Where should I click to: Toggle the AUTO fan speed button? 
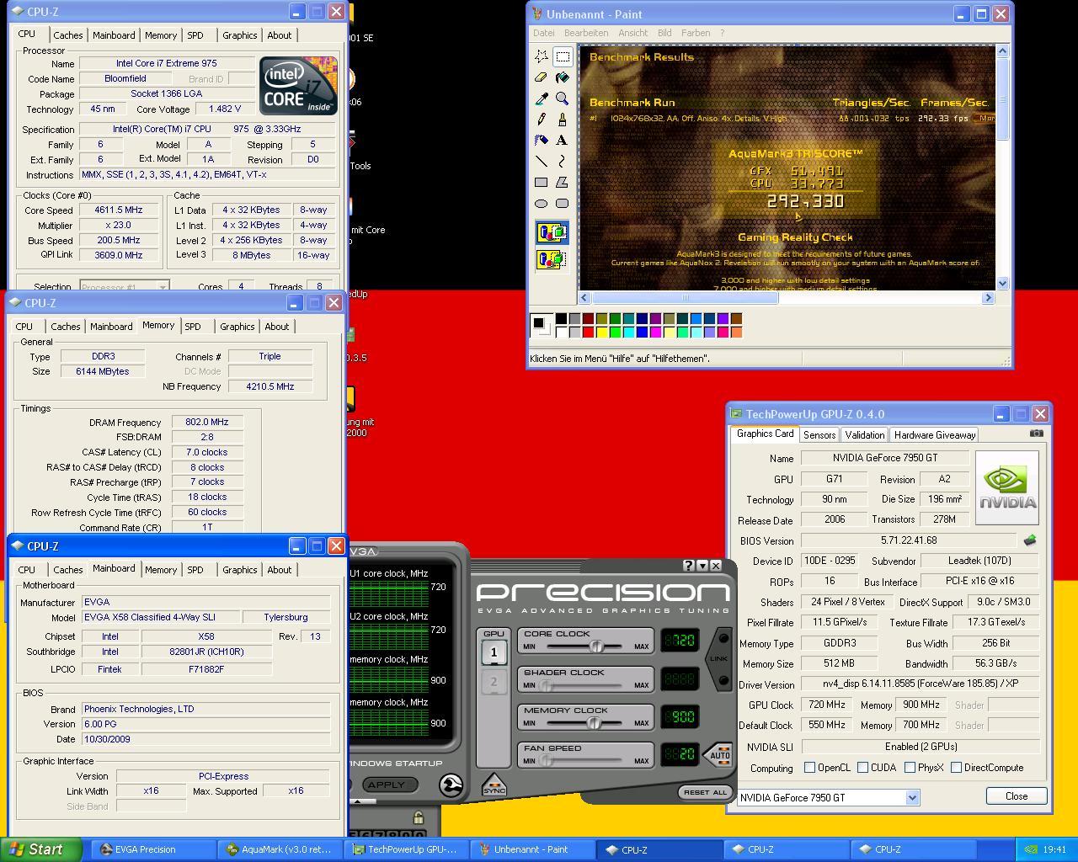[718, 754]
